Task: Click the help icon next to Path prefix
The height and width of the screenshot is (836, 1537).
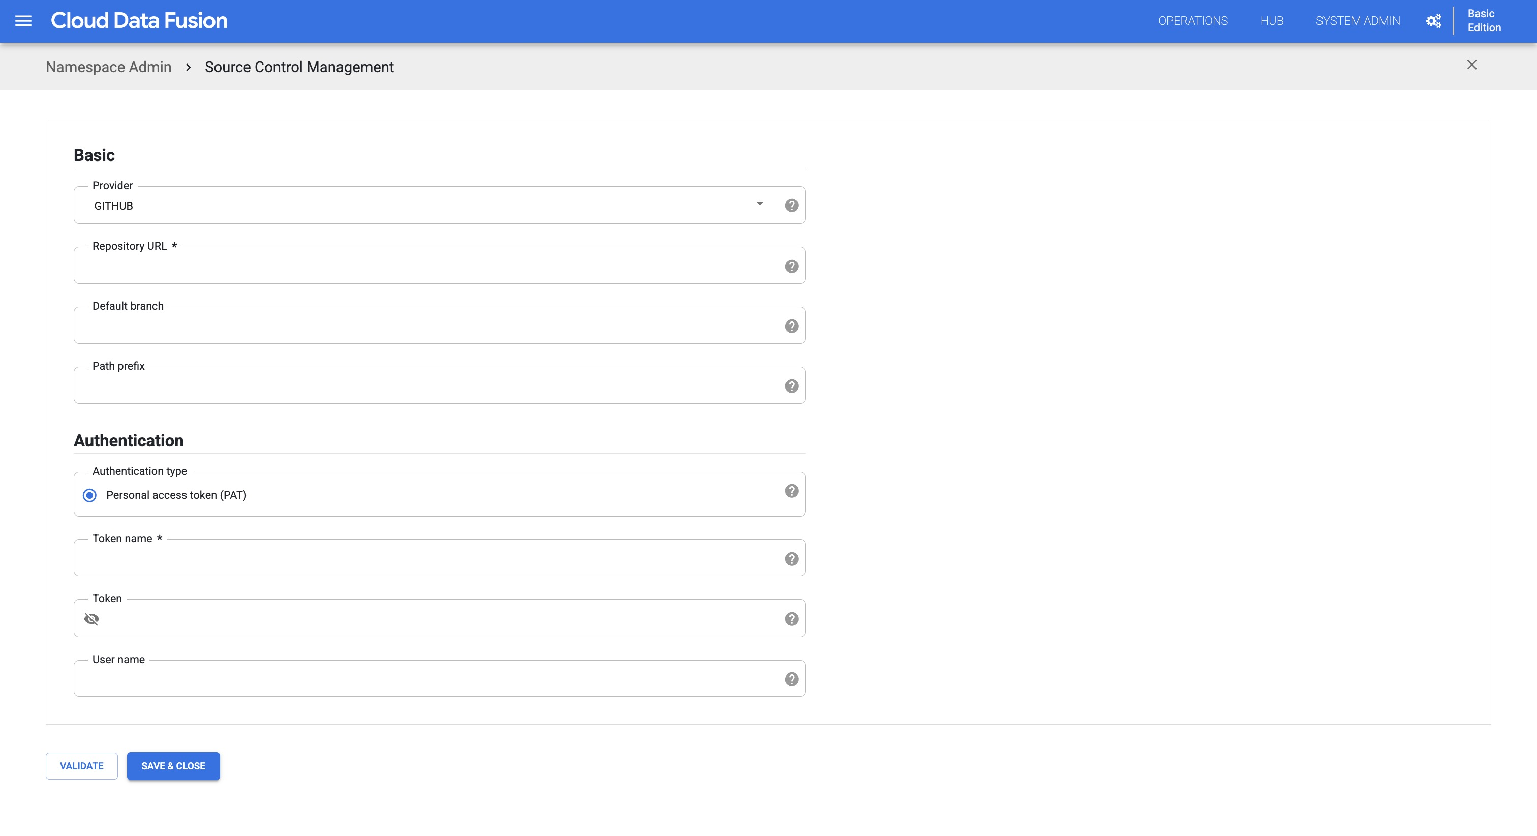Action: [792, 386]
